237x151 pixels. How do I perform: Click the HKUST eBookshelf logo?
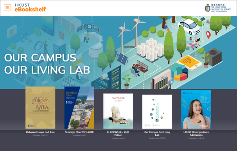point(30,7)
